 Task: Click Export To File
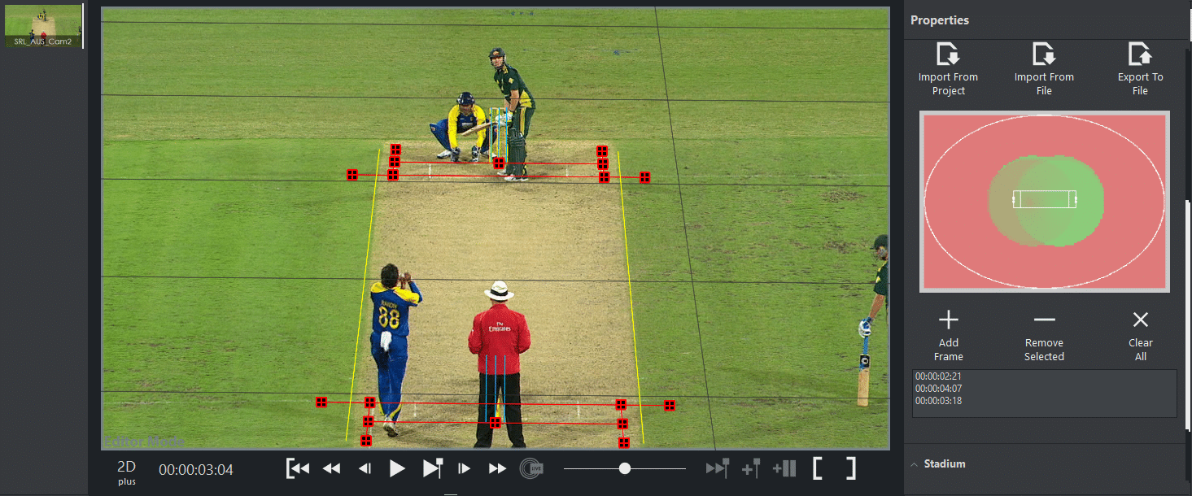[1140, 69]
